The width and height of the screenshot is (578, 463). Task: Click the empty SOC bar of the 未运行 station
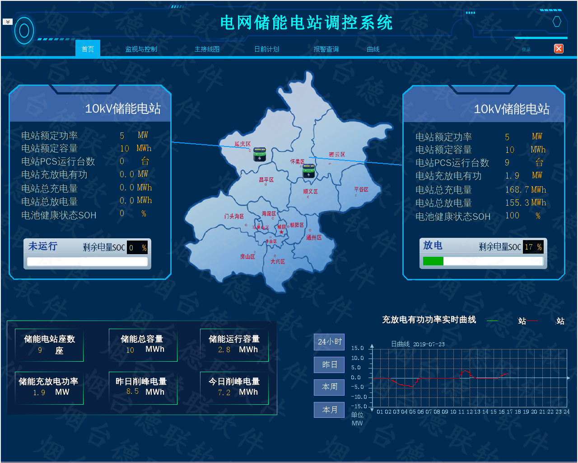[87, 261]
